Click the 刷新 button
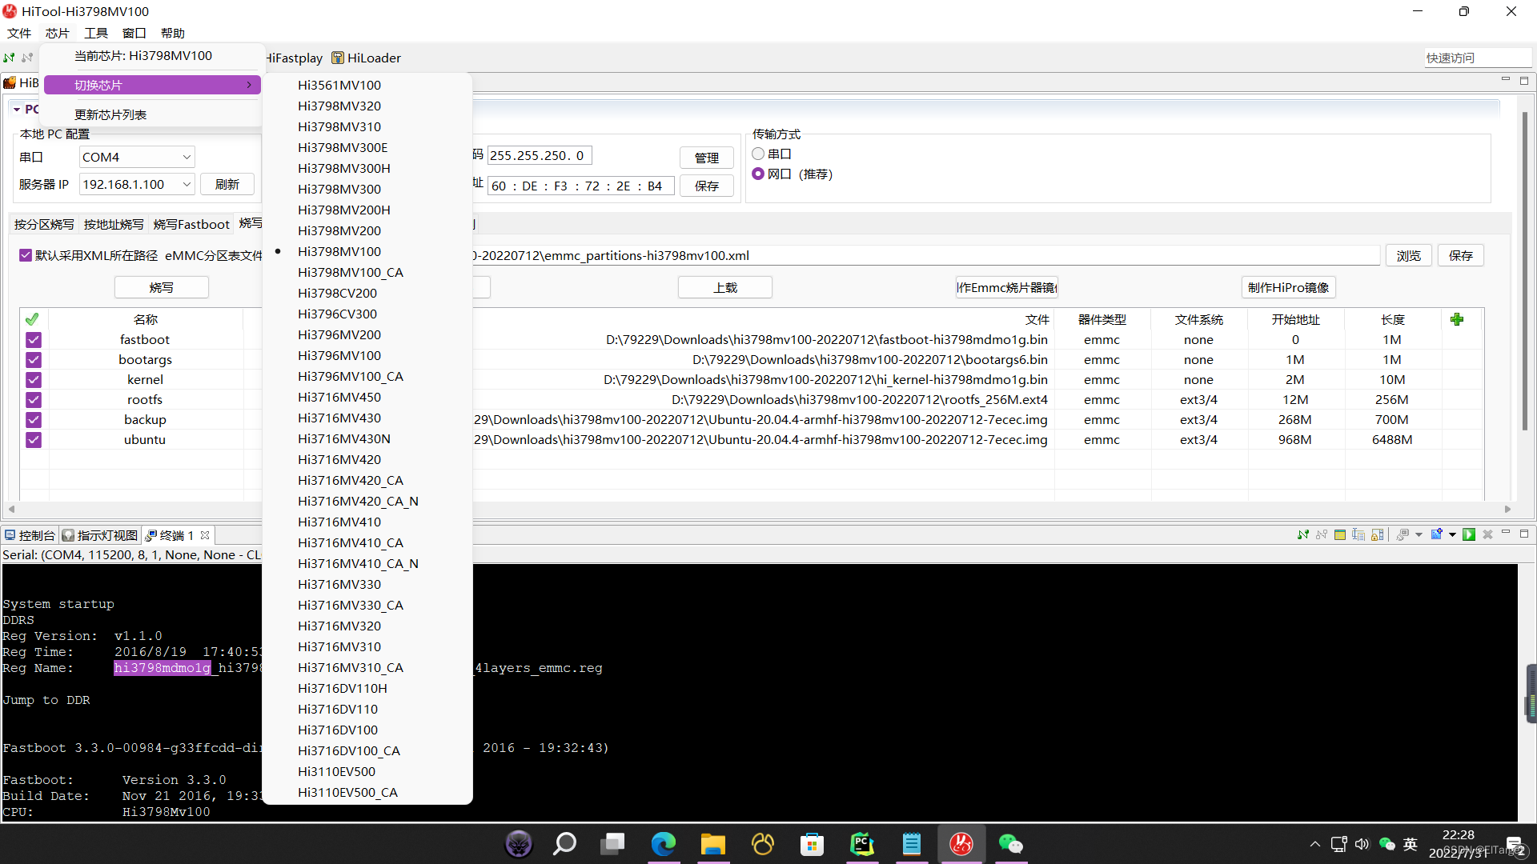This screenshot has width=1537, height=864. [227, 184]
